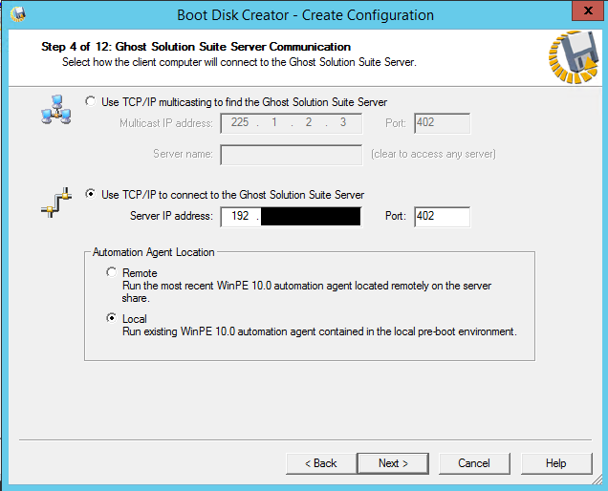Proceed with the Next > button
This screenshot has height=491, width=608.
(x=393, y=463)
